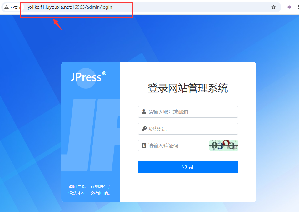The height and width of the screenshot is (212, 299).
Task: Click the key icon in password field
Action: pyautogui.click(x=144, y=129)
